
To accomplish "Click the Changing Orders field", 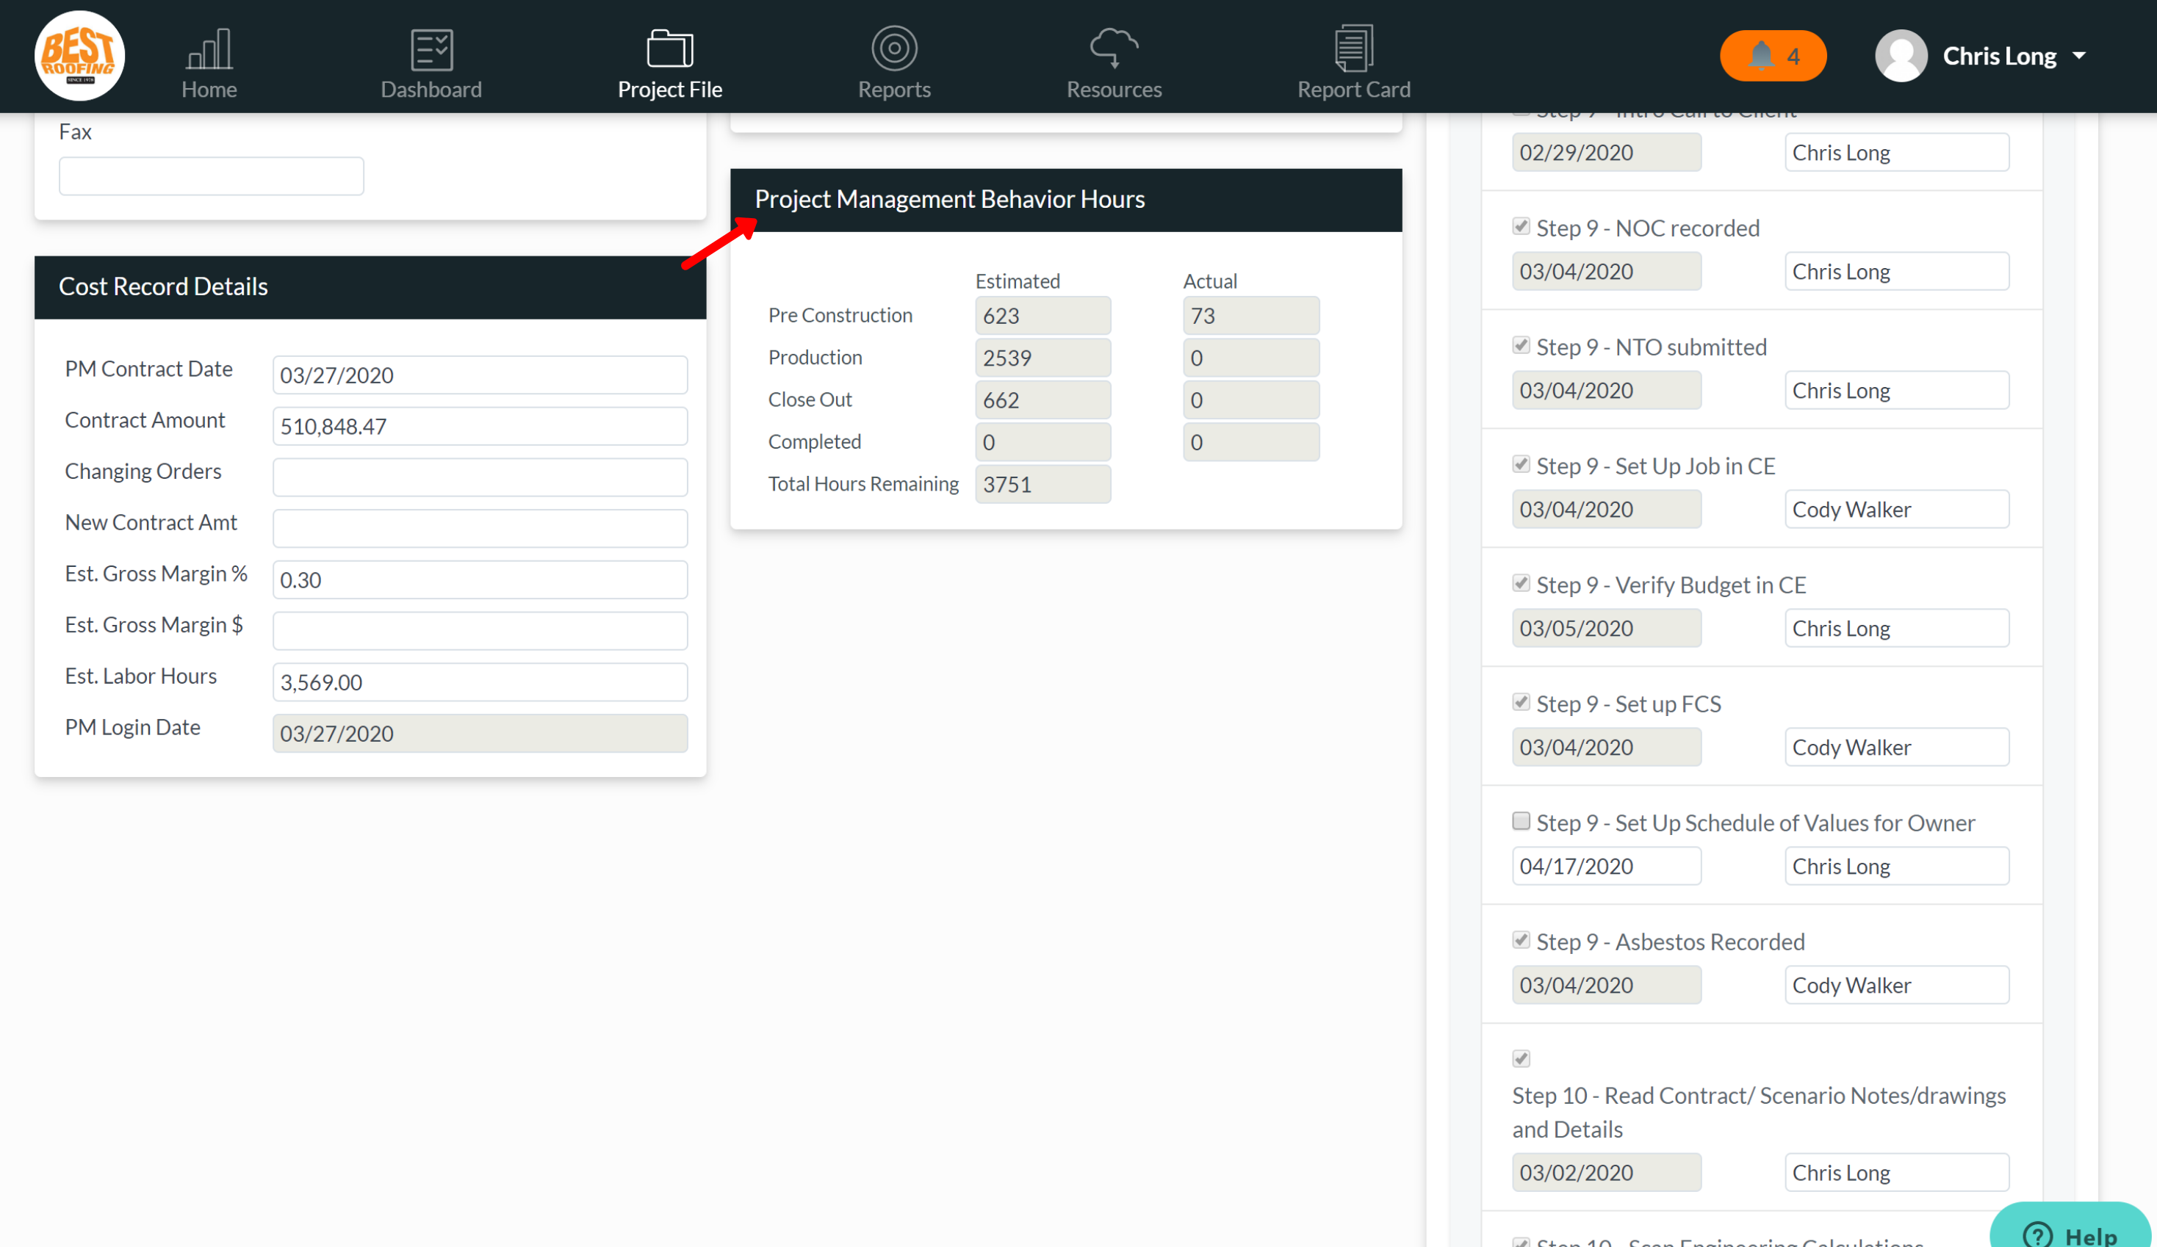I will pyautogui.click(x=479, y=477).
